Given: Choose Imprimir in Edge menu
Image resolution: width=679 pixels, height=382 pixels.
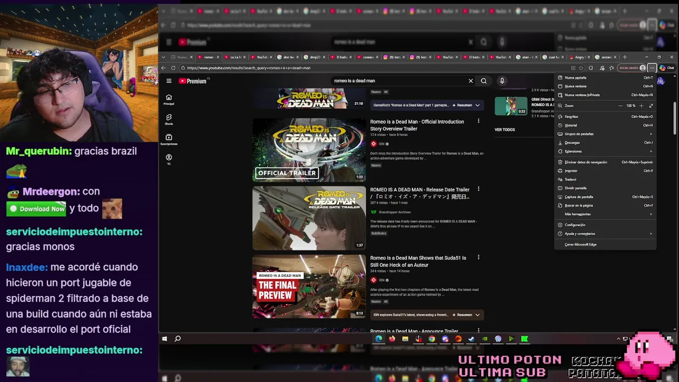Looking at the screenshot, I should (x=605, y=171).
